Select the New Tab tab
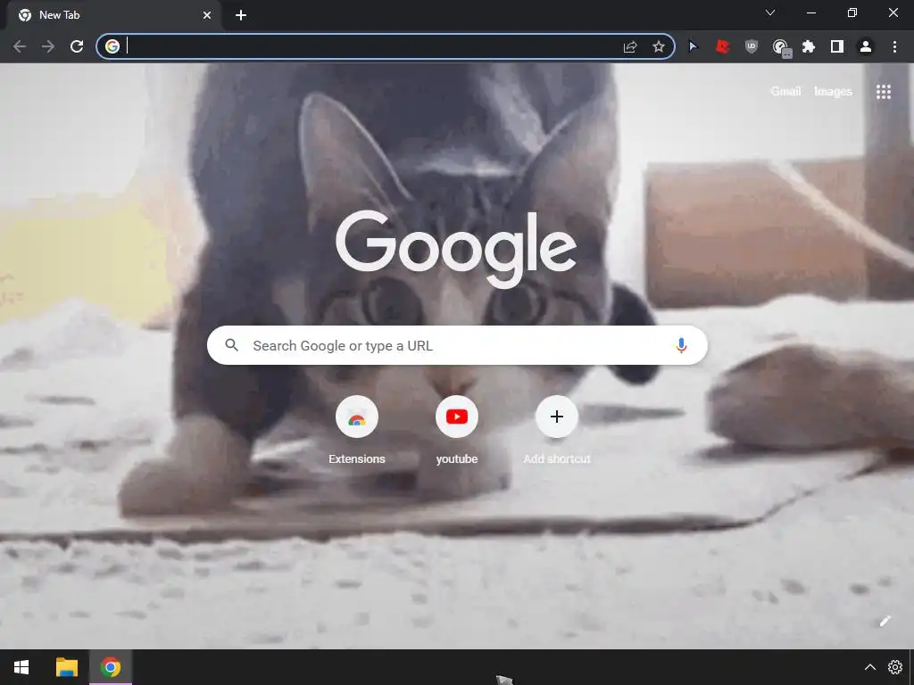The height and width of the screenshot is (685, 914). coord(113,15)
